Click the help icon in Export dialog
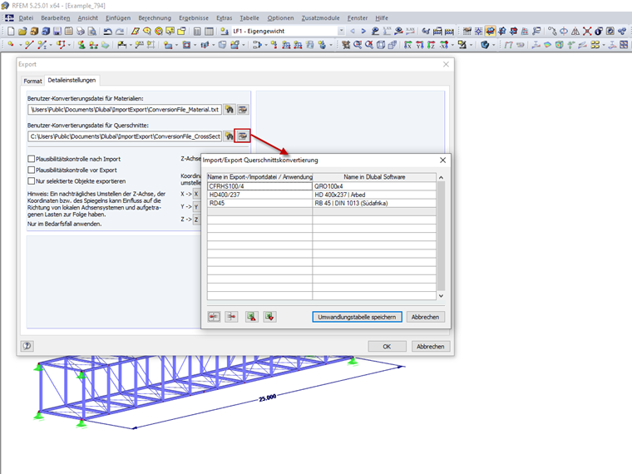 click(x=27, y=346)
